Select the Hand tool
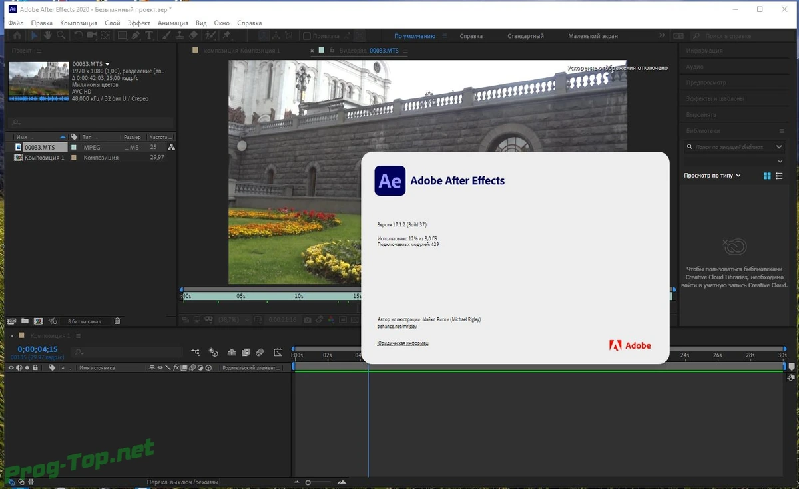Image resolution: width=799 pixels, height=489 pixels. (x=47, y=35)
